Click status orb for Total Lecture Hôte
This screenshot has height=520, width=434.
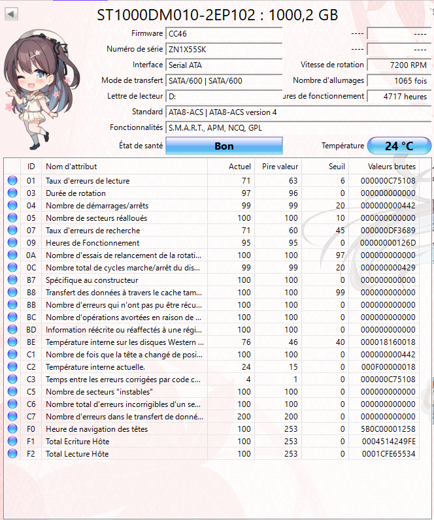tap(12, 453)
